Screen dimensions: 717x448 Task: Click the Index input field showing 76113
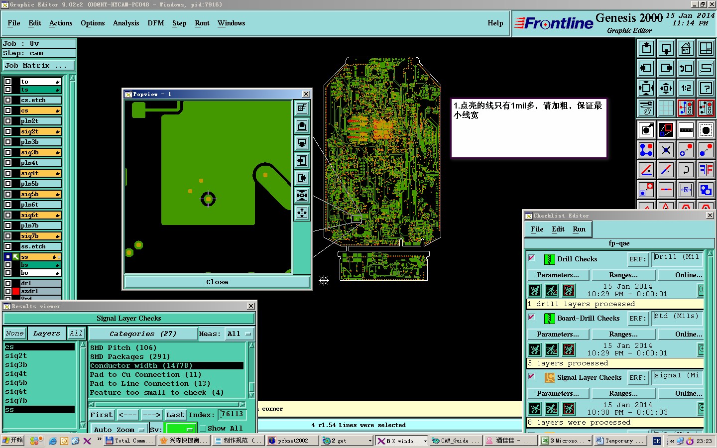(232, 414)
